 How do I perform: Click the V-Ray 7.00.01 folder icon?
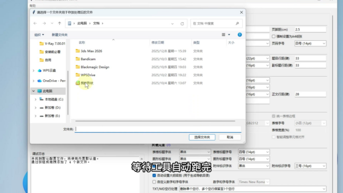coord(42,44)
